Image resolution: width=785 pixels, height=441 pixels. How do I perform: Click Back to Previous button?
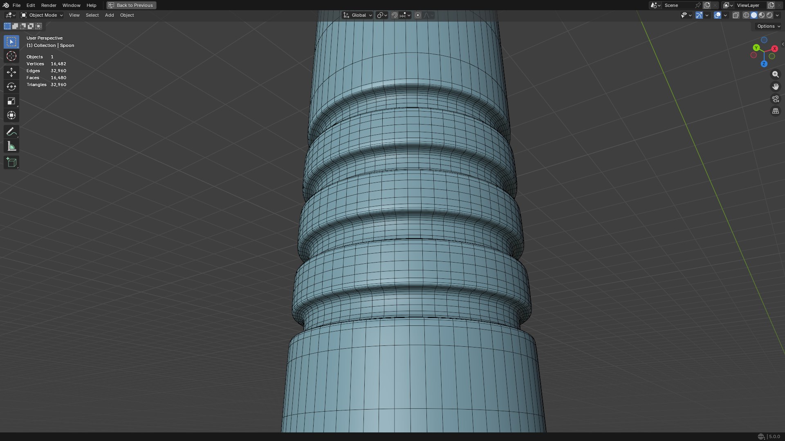pyautogui.click(x=131, y=5)
